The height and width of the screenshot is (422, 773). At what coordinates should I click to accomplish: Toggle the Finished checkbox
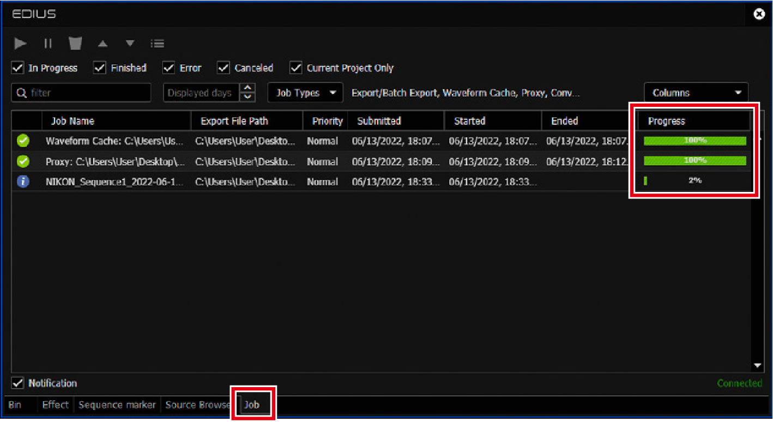(x=100, y=68)
